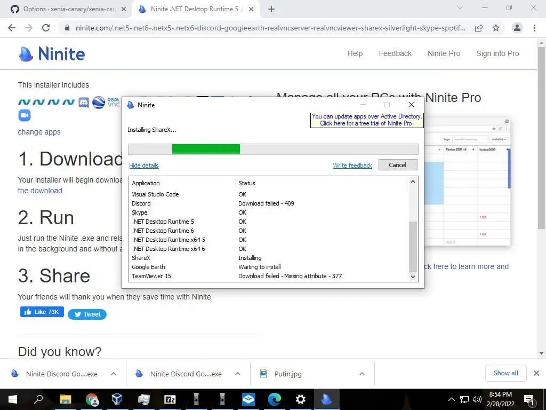Expand options for first Ninite Discord download
Screen dimensions: 546x410
tap(114, 374)
